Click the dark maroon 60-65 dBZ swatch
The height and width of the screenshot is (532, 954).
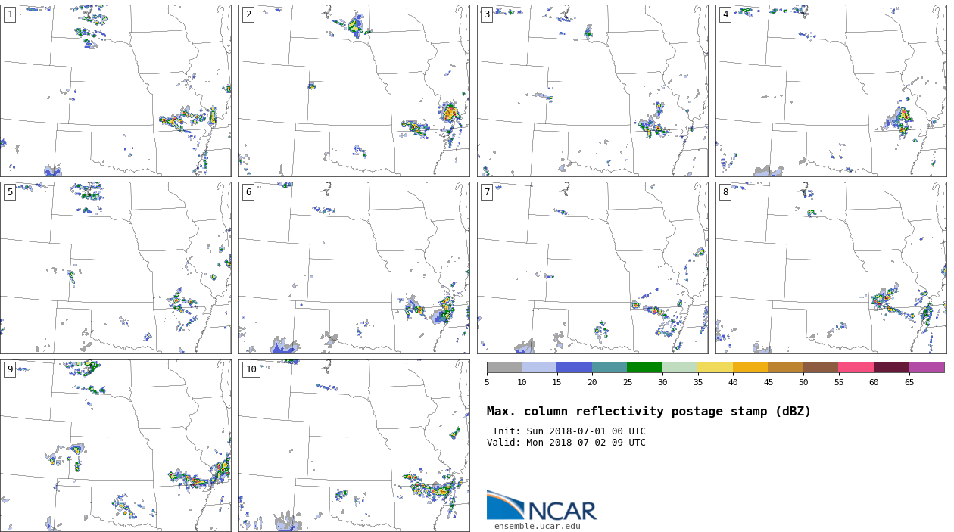coord(891,367)
